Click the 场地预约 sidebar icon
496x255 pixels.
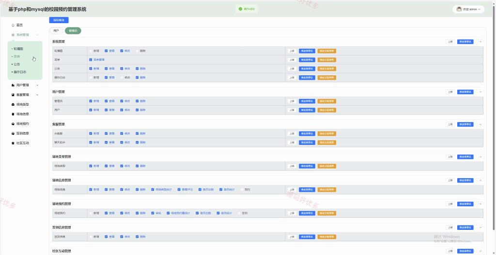(x=13, y=124)
